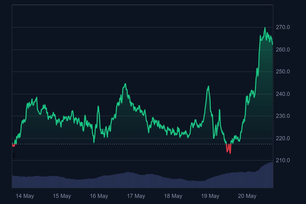Click the 20 May date label
Screen dimensions: 306x204
pos(247,196)
